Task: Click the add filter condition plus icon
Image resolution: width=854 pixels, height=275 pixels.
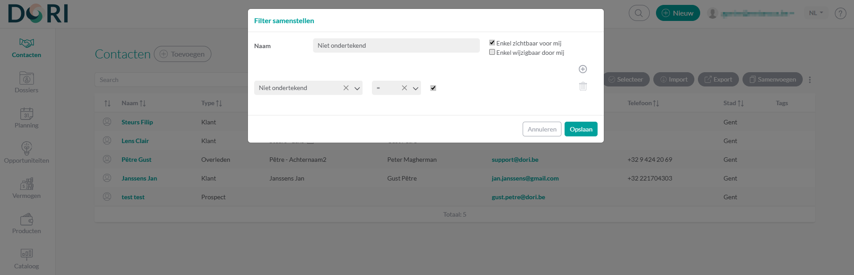Action: click(582, 69)
